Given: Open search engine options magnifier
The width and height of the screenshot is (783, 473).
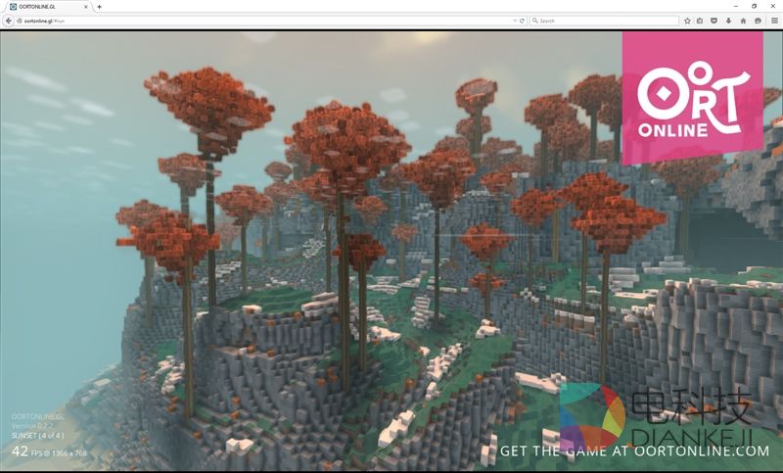Looking at the screenshot, I should pos(535,20).
